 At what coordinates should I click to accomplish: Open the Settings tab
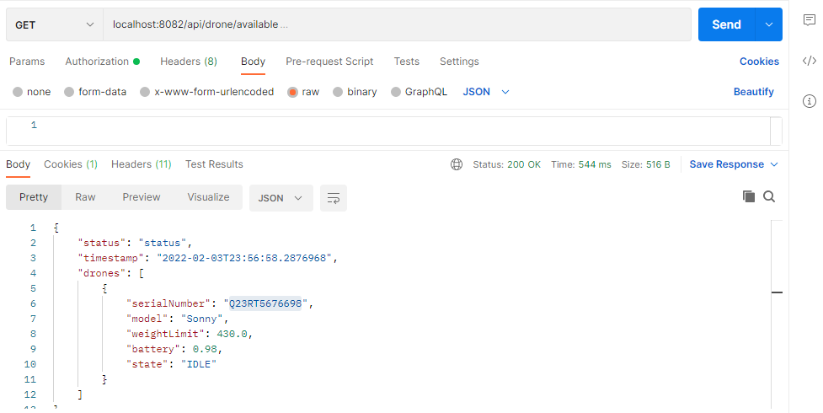coord(459,62)
